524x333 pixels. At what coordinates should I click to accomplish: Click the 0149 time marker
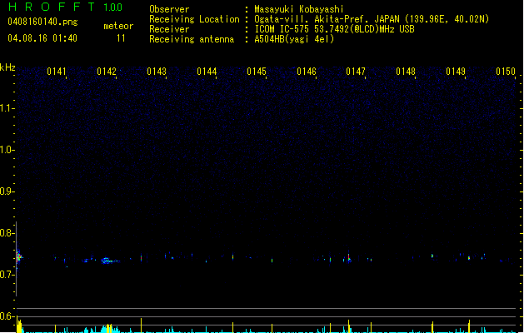tap(456, 72)
